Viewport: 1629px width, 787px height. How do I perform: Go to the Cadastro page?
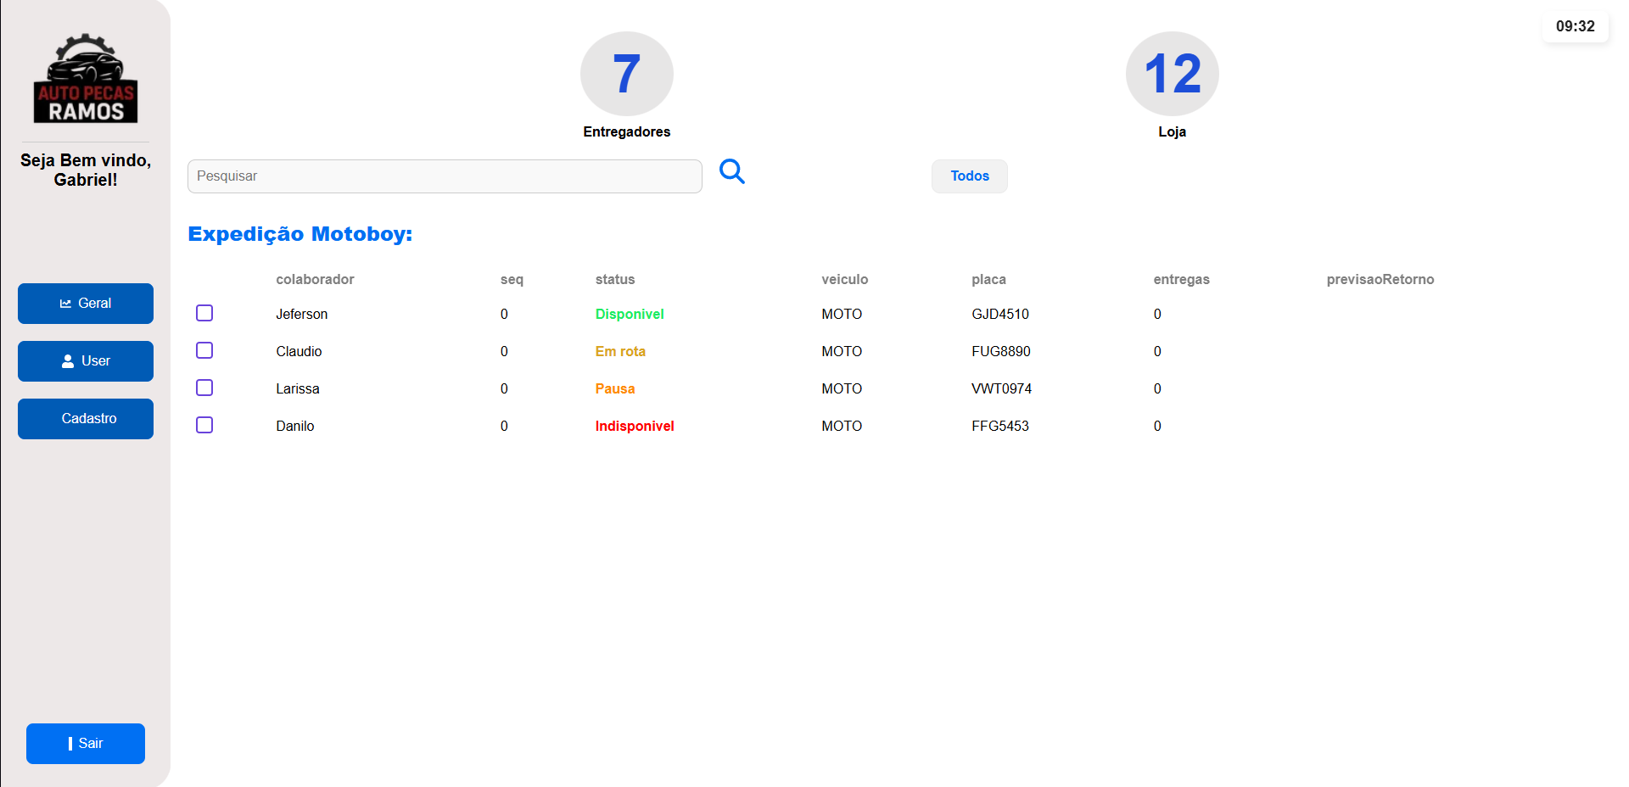(86, 419)
